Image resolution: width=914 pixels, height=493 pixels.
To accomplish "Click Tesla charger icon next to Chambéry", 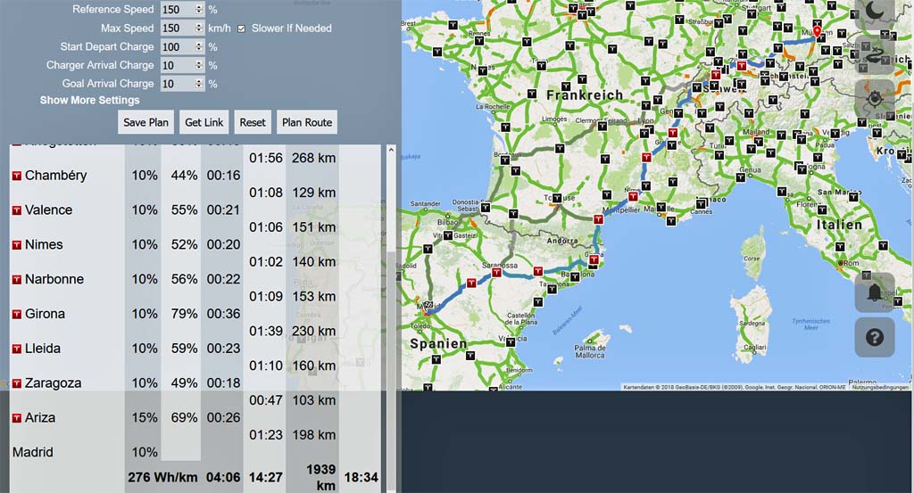I will click(16, 176).
